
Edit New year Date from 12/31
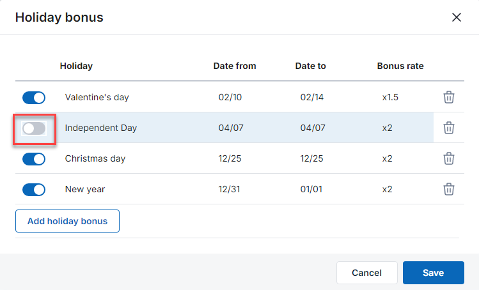click(x=229, y=189)
